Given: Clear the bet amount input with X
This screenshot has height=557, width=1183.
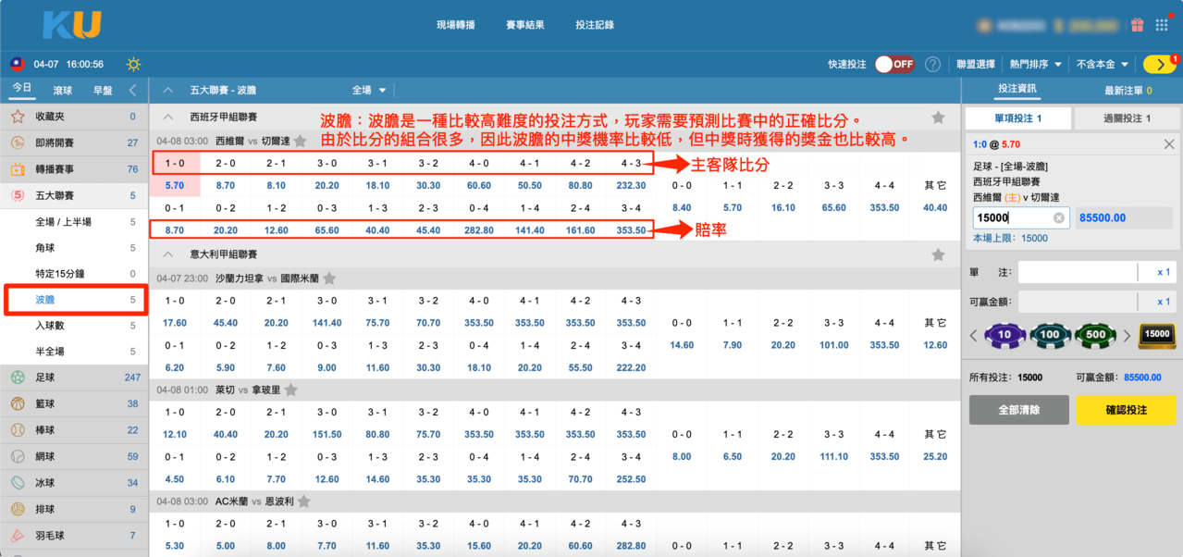Looking at the screenshot, I should (x=1060, y=217).
